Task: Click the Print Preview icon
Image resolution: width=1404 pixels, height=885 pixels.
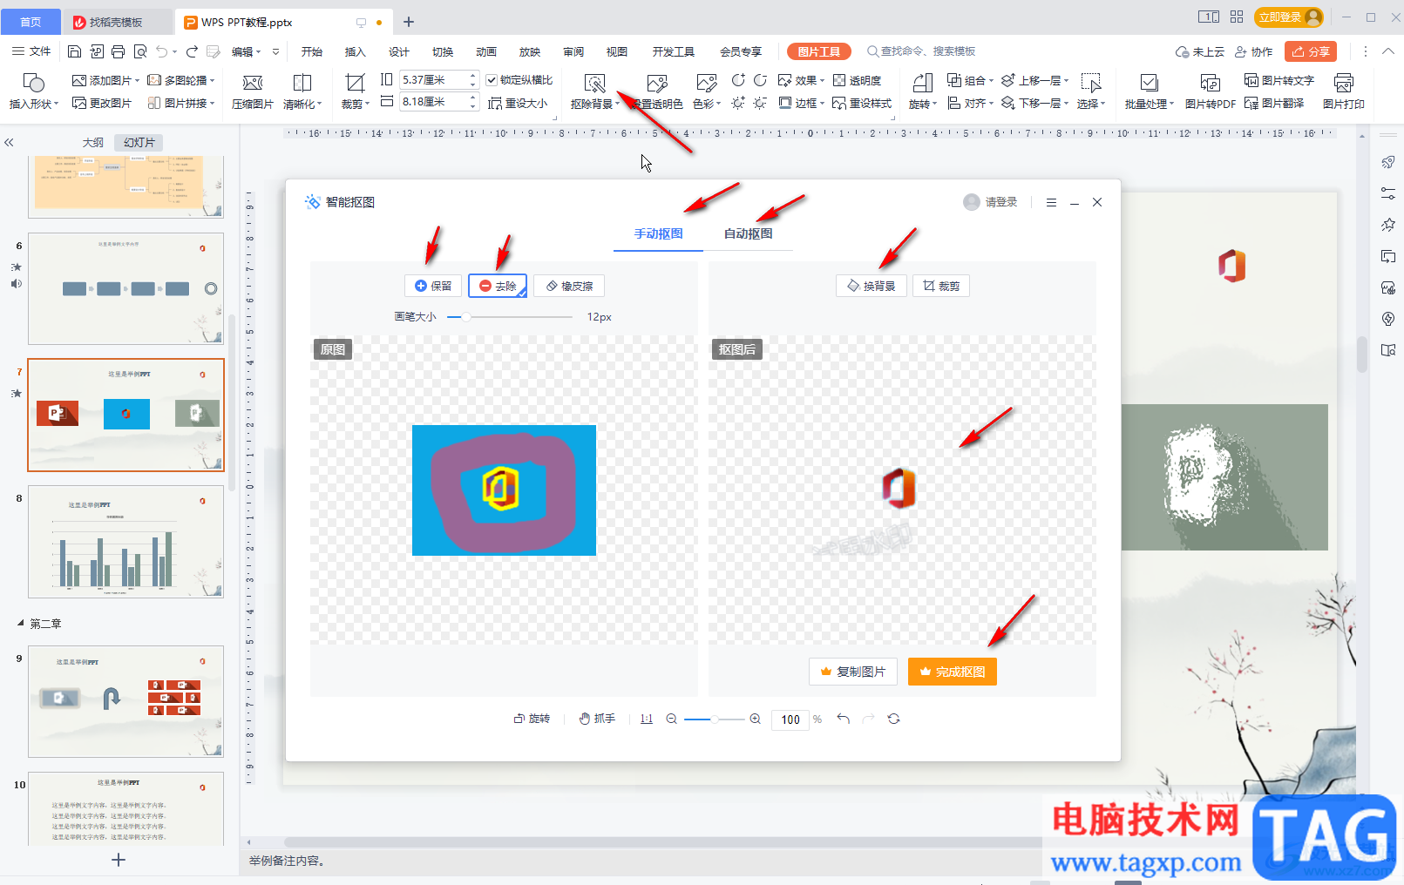Action: tap(140, 51)
